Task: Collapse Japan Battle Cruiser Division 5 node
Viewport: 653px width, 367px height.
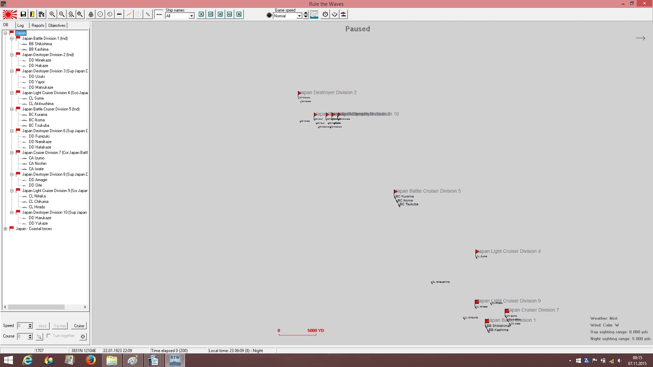Action: pyautogui.click(x=12, y=109)
